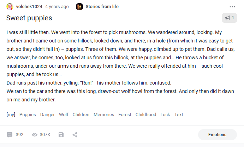Screen dimensions: 244x147
Task: Click the eye views icon
Action: coord(35,135)
